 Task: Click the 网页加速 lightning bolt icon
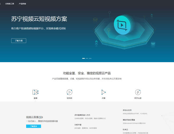[138, 92]
